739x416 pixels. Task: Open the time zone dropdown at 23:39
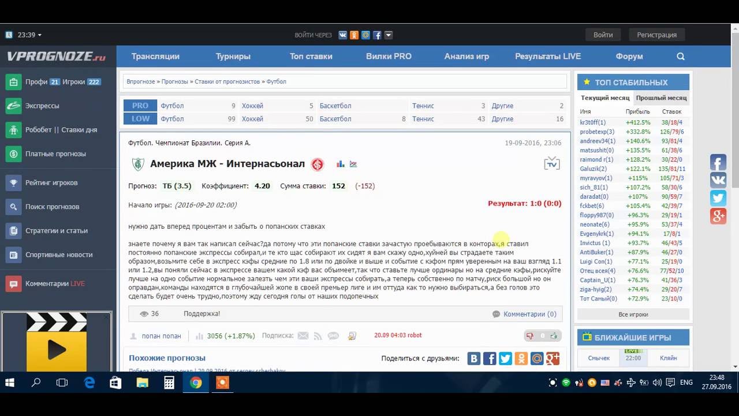coord(29,35)
